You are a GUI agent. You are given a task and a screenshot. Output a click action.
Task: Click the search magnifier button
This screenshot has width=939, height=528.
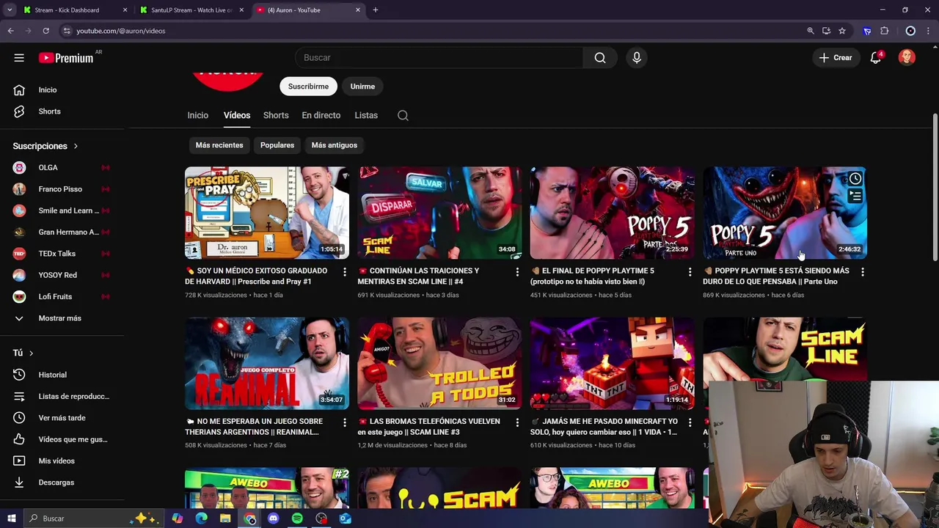[x=600, y=58]
